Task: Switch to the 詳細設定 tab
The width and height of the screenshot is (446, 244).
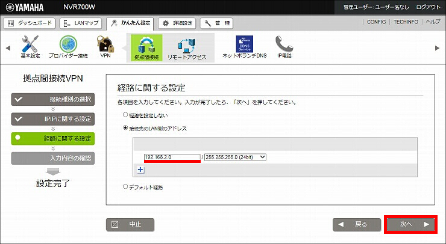Action: point(177,23)
